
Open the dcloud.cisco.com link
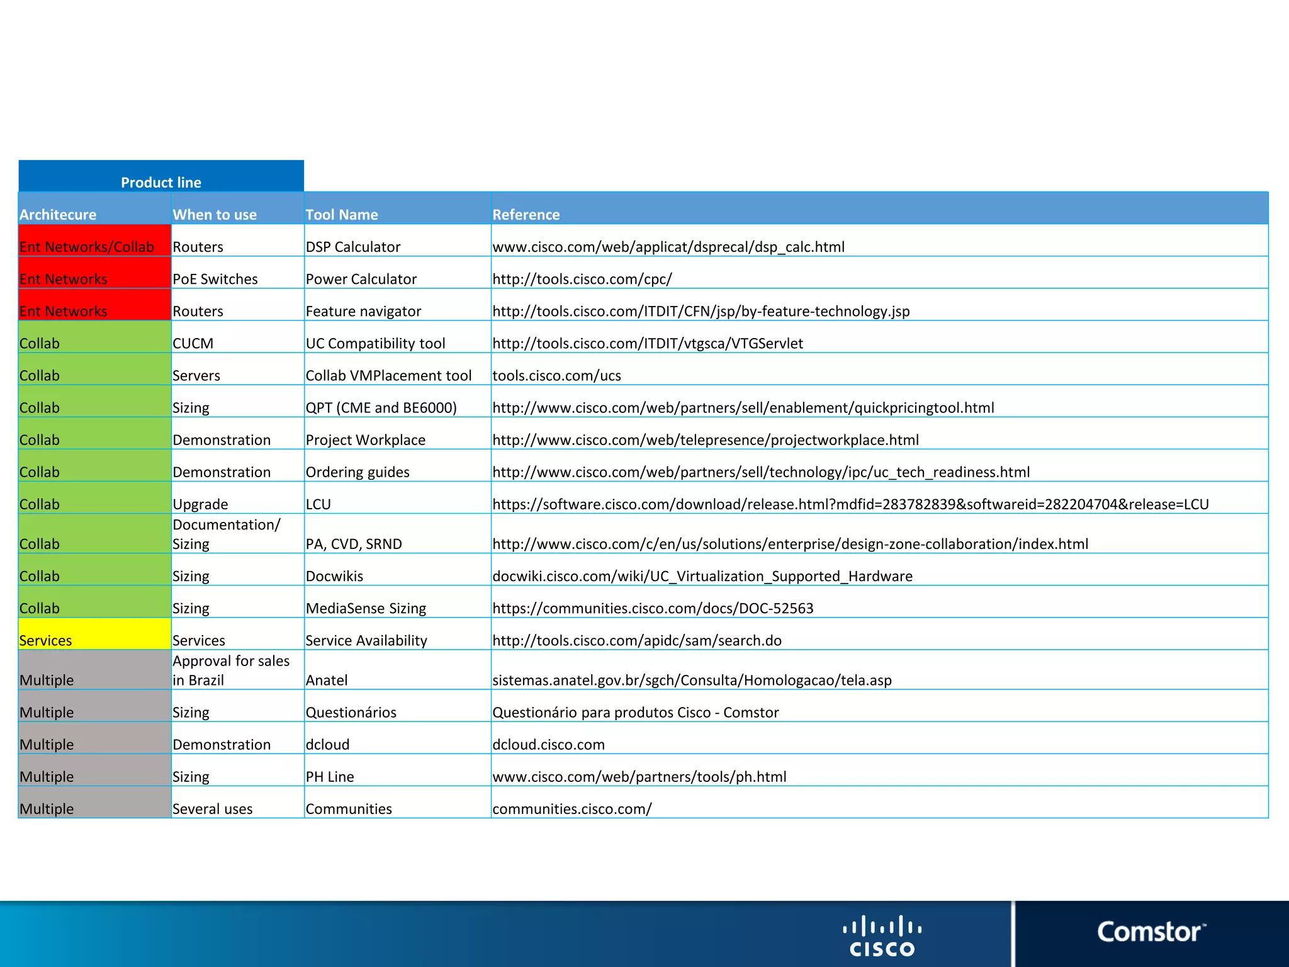pyautogui.click(x=548, y=745)
